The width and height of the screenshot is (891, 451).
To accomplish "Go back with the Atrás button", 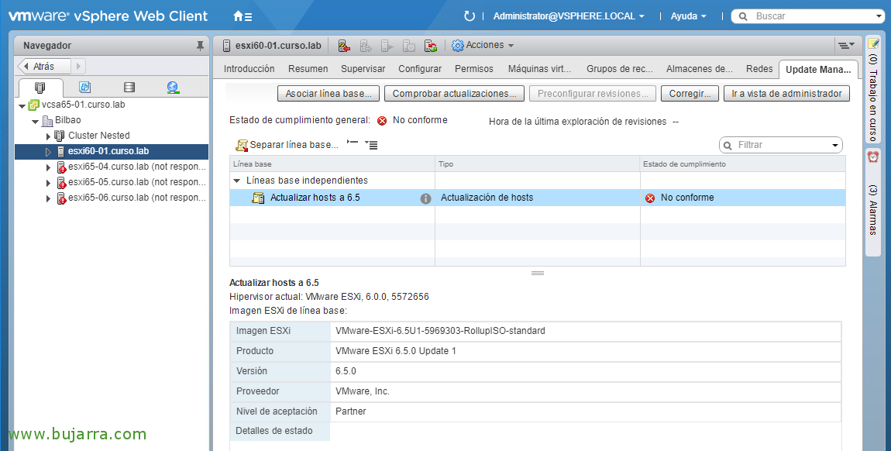I will [44, 67].
